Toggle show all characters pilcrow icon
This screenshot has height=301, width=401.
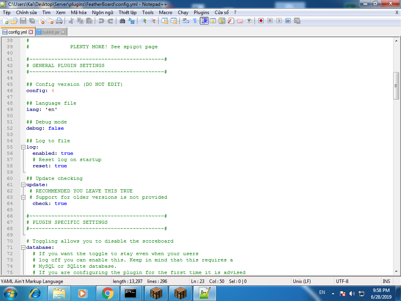(195, 21)
